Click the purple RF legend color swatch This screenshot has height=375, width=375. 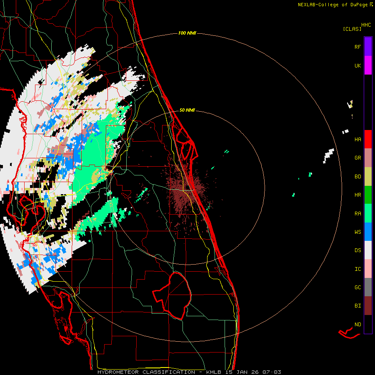tap(368, 47)
